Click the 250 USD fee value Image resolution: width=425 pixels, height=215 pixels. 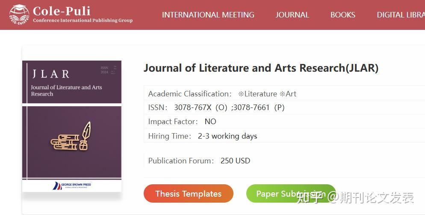tap(235, 161)
